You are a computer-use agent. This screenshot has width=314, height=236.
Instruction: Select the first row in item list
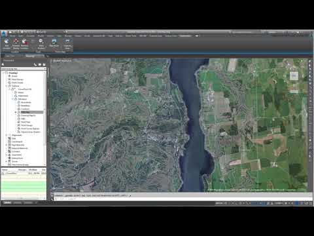(x=24, y=173)
